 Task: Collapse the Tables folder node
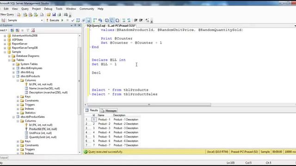click(9, 60)
